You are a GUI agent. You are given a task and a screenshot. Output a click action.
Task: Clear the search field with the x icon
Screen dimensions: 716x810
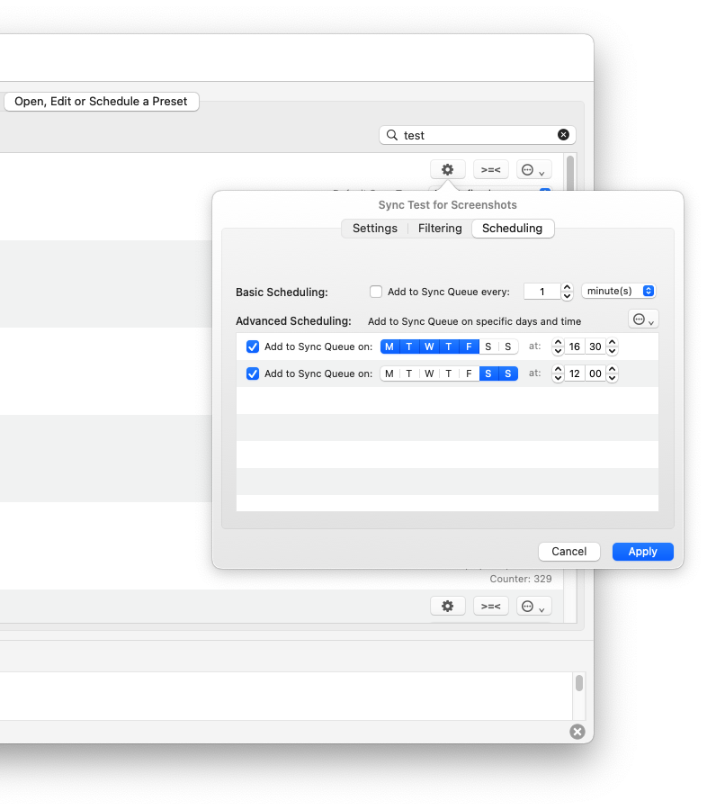click(563, 135)
